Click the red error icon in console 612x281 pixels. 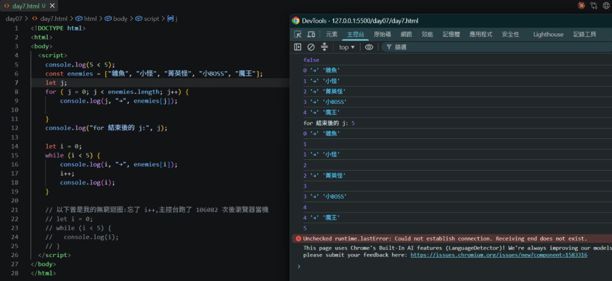pos(299,239)
